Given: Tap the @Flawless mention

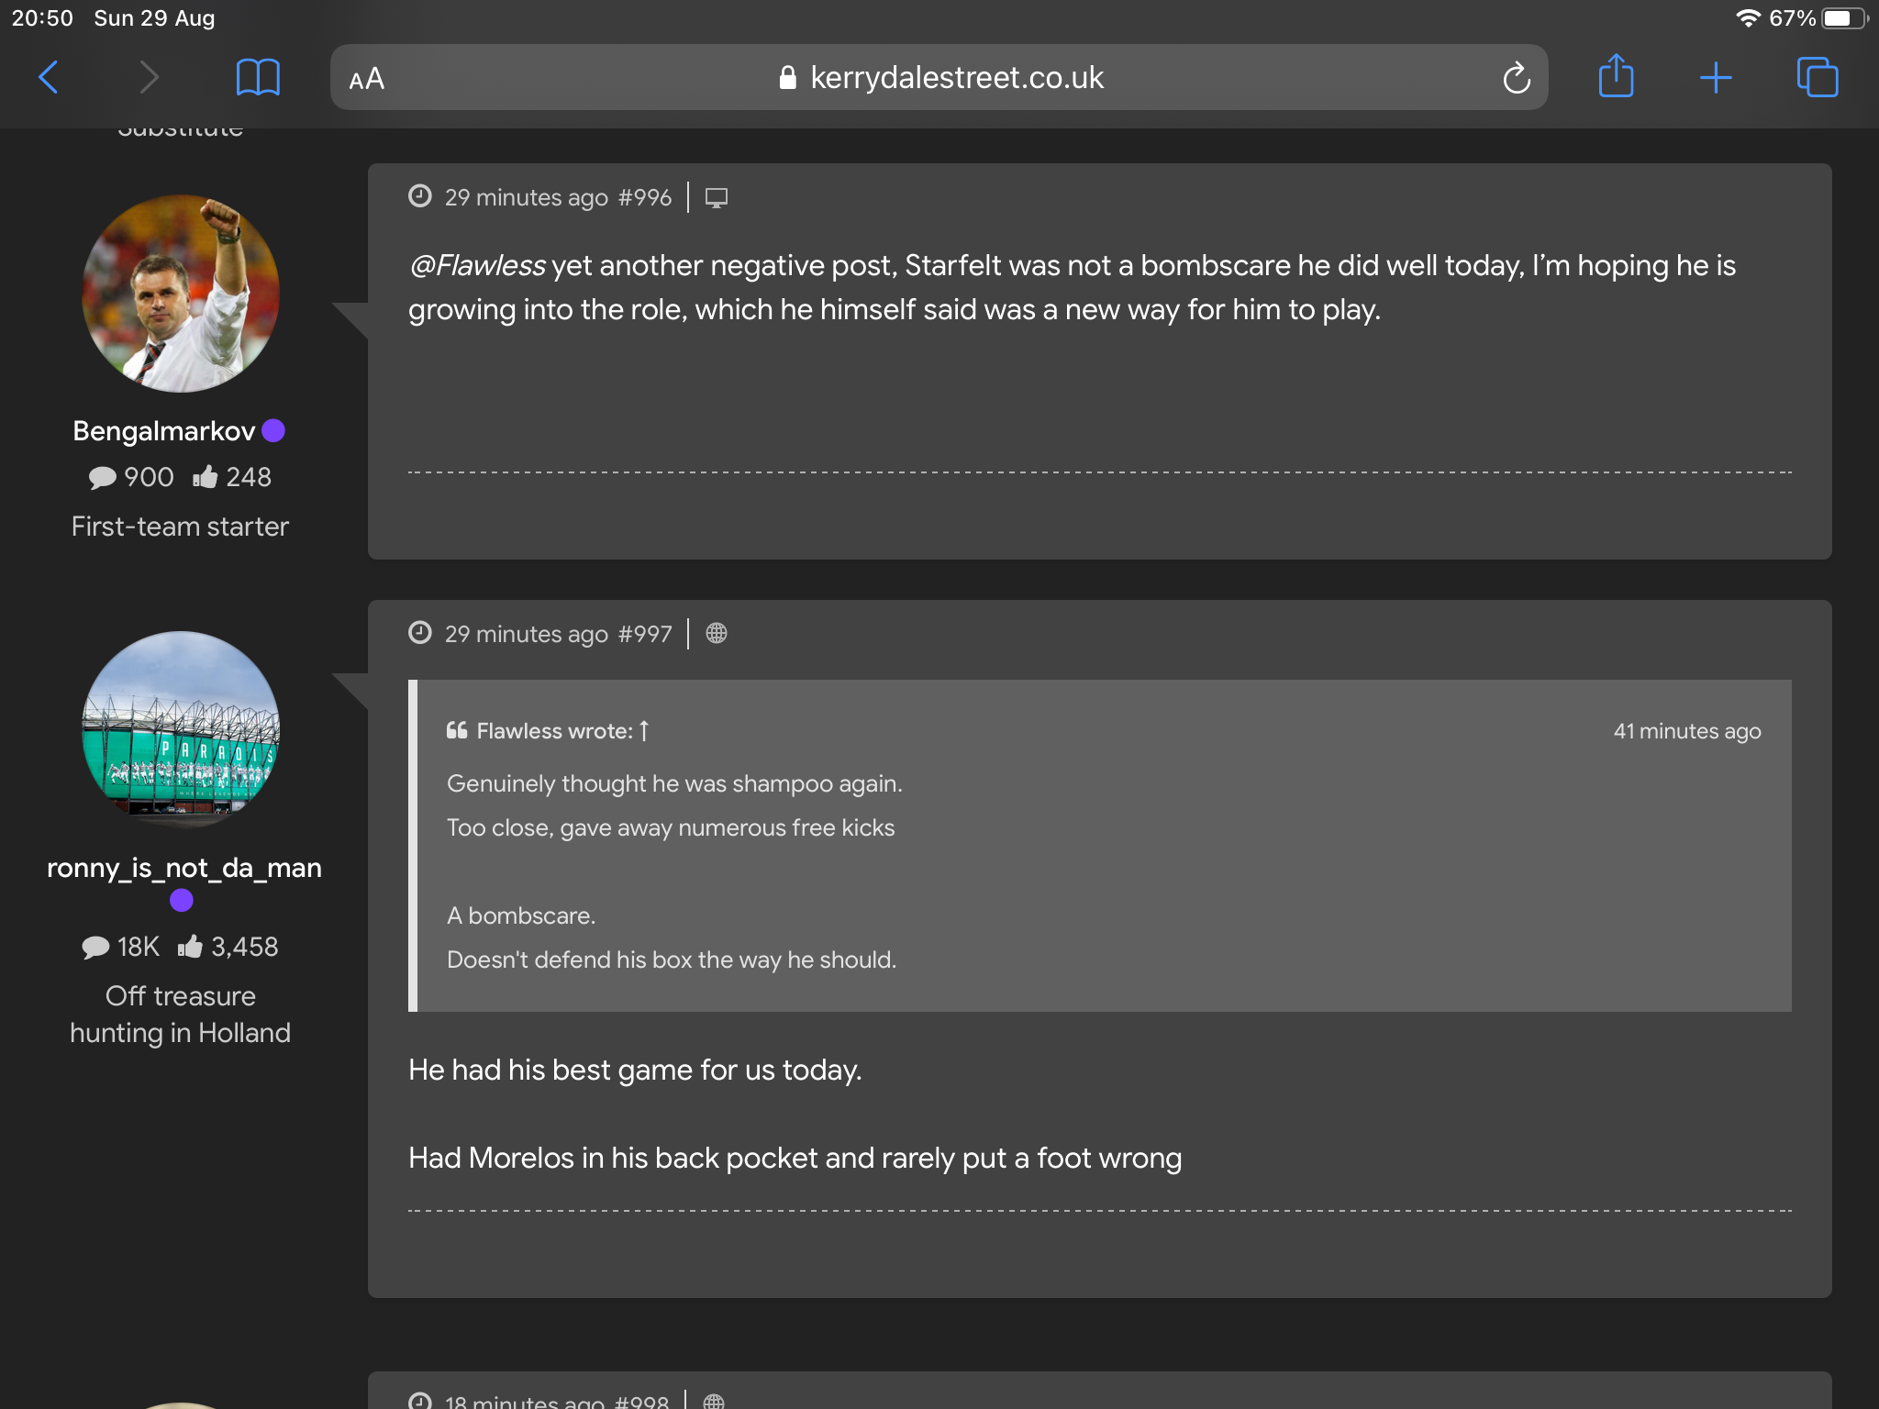Looking at the screenshot, I should pos(477,265).
